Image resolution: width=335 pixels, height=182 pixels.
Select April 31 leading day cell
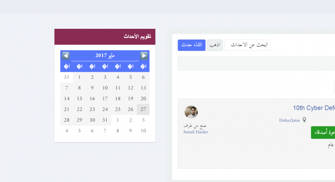[67, 77]
